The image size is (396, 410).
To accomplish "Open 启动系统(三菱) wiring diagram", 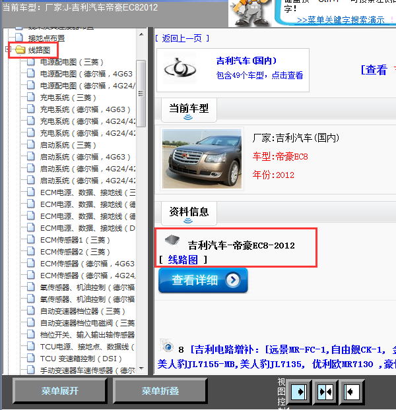I will point(68,145).
